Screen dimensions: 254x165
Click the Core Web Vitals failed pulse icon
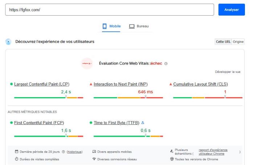coord(87,63)
